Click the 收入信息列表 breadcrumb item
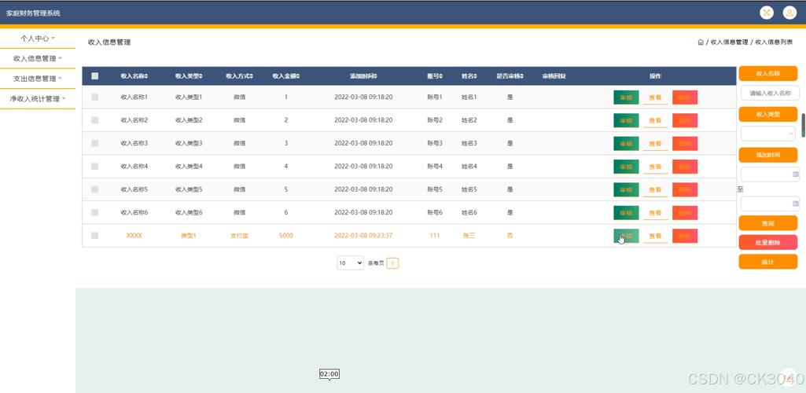Image resolution: width=806 pixels, height=393 pixels. coord(774,42)
